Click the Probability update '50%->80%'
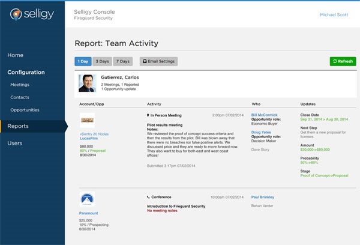Image resolution: width=360 pixels, height=245 pixels. click(309, 163)
